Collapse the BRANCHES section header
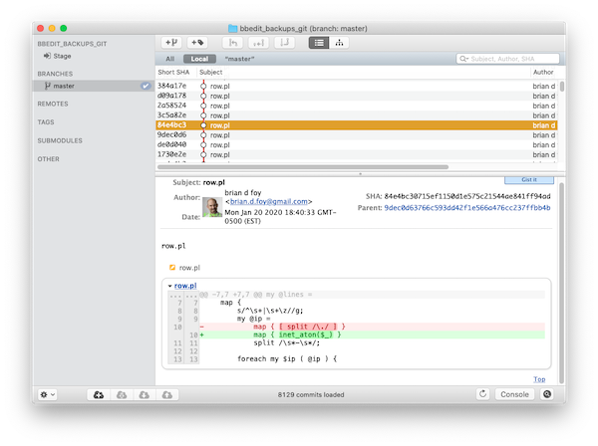This screenshot has height=446, width=598. 55,74
